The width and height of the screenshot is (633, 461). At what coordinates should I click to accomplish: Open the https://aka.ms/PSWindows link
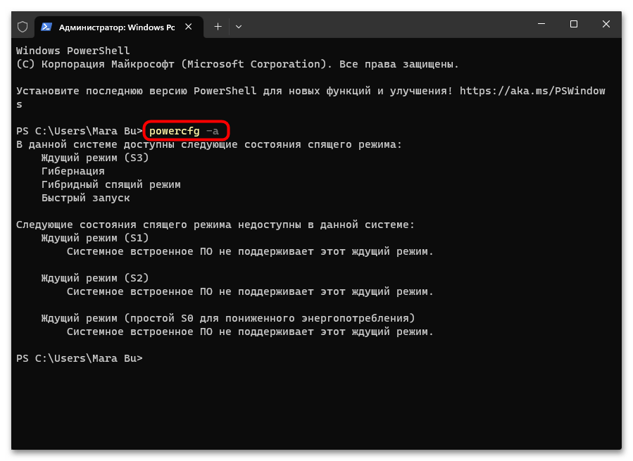point(532,91)
